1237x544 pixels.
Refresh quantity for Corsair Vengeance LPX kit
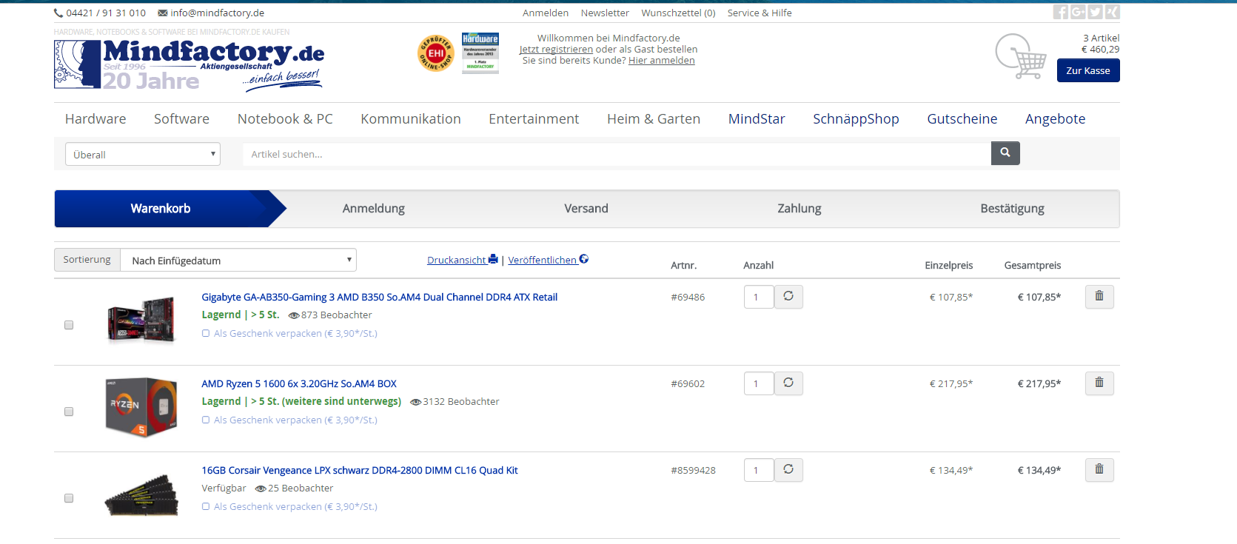(x=788, y=469)
